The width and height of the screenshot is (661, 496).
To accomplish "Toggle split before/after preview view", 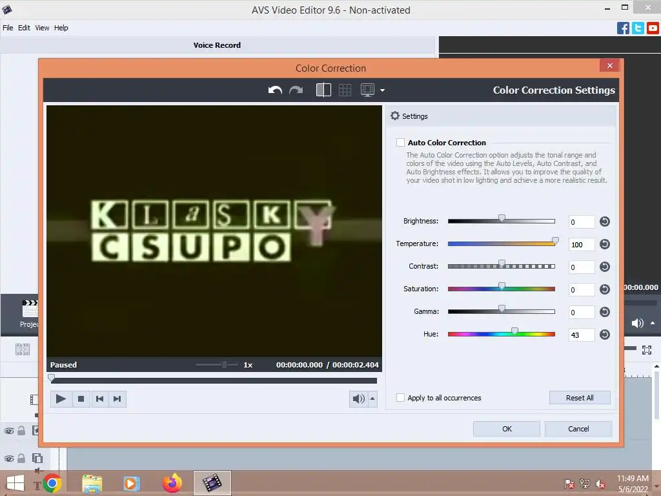I will [323, 90].
